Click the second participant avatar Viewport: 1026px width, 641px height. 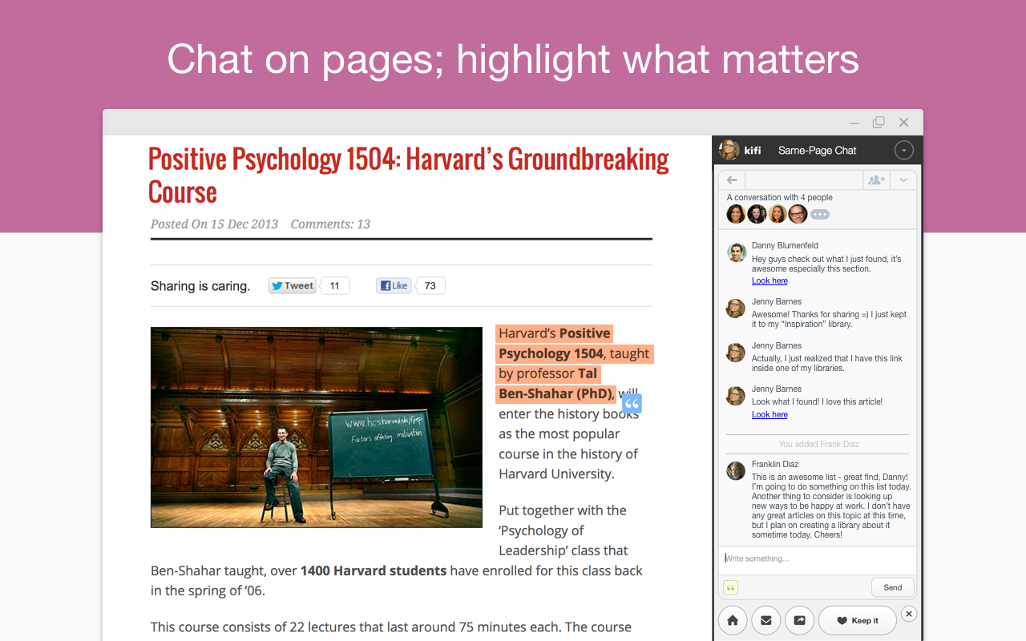click(757, 214)
